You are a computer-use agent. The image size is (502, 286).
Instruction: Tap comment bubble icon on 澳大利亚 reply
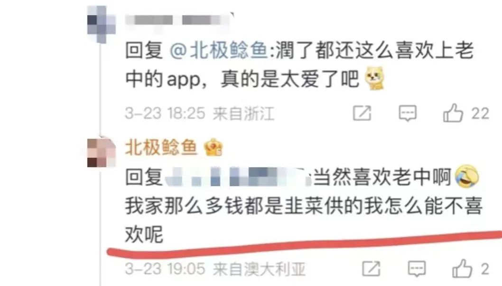pyautogui.click(x=417, y=269)
